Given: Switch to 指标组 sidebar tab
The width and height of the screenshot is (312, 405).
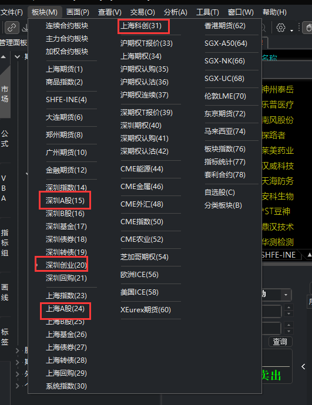Looking at the screenshot, I should tap(5, 242).
